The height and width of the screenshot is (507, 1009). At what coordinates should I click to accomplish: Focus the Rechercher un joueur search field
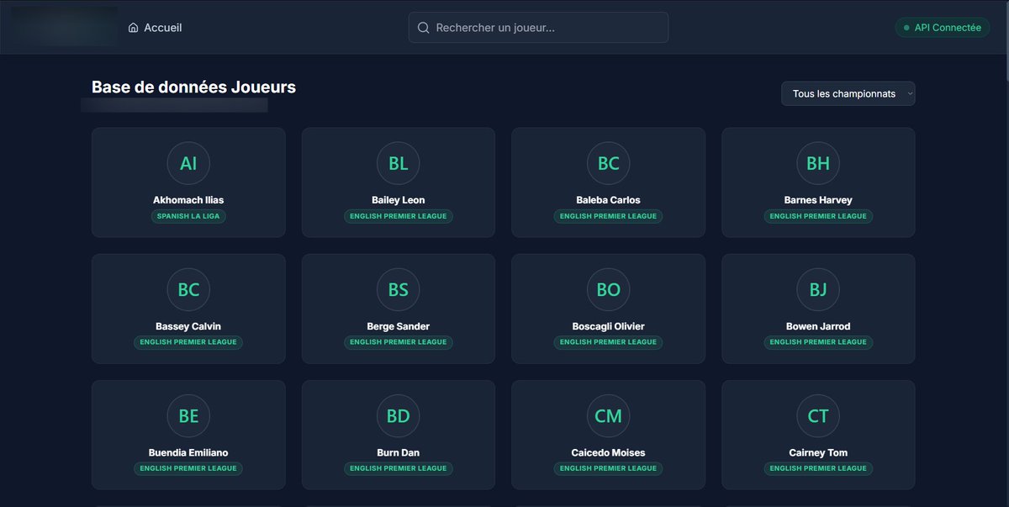pyautogui.click(x=538, y=28)
